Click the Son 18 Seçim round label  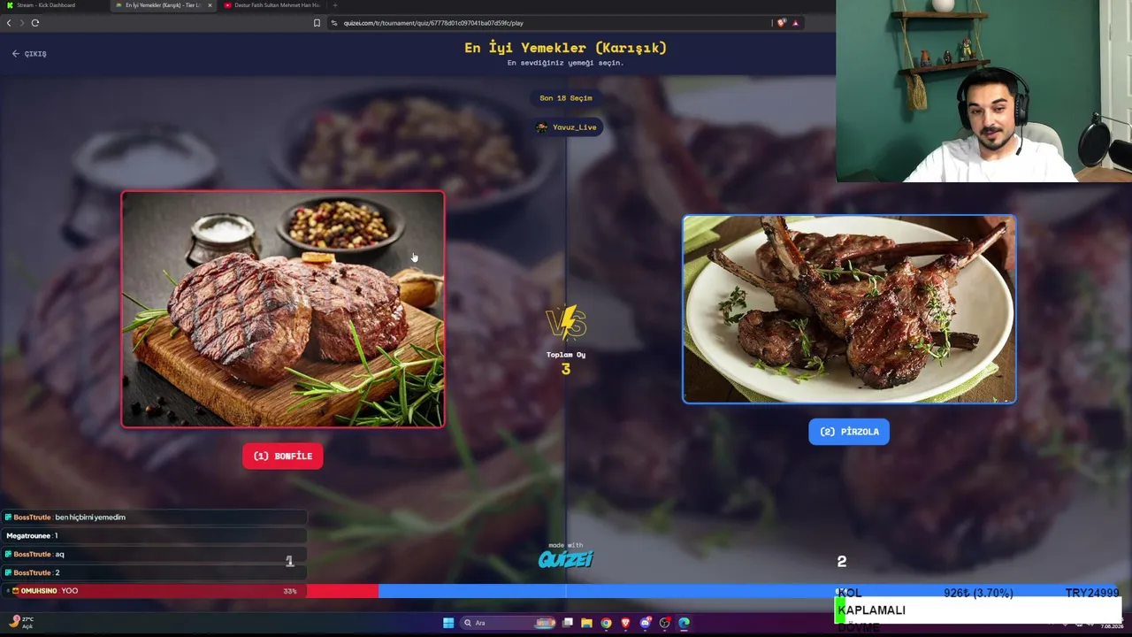pyautogui.click(x=566, y=98)
